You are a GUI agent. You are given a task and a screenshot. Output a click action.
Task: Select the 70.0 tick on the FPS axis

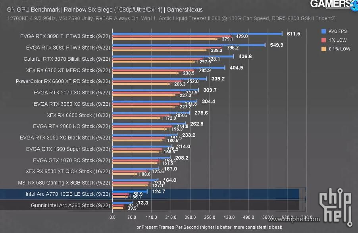click(x=132, y=217)
